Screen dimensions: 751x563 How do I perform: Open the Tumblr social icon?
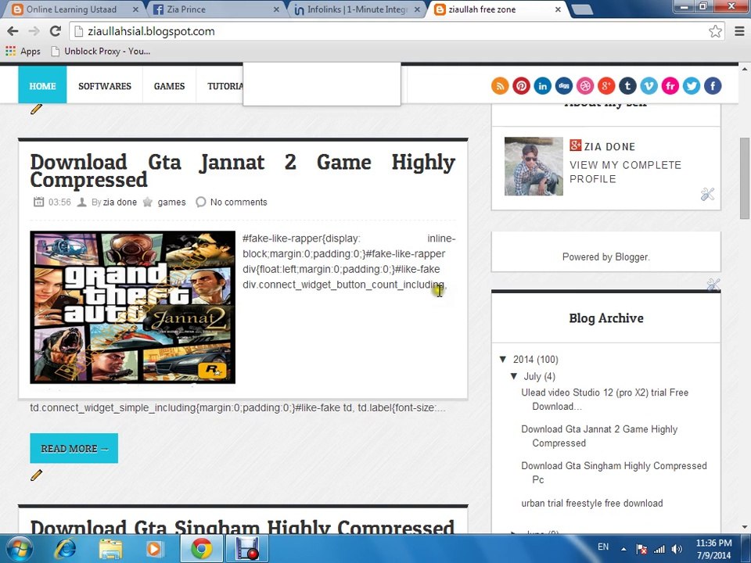point(627,86)
